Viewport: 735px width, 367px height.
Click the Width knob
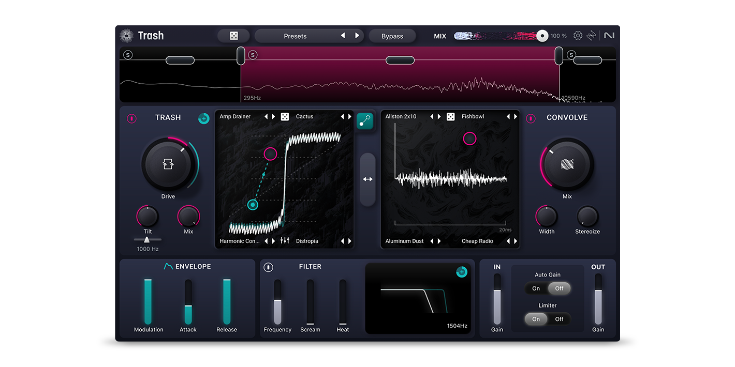pos(547,217)
